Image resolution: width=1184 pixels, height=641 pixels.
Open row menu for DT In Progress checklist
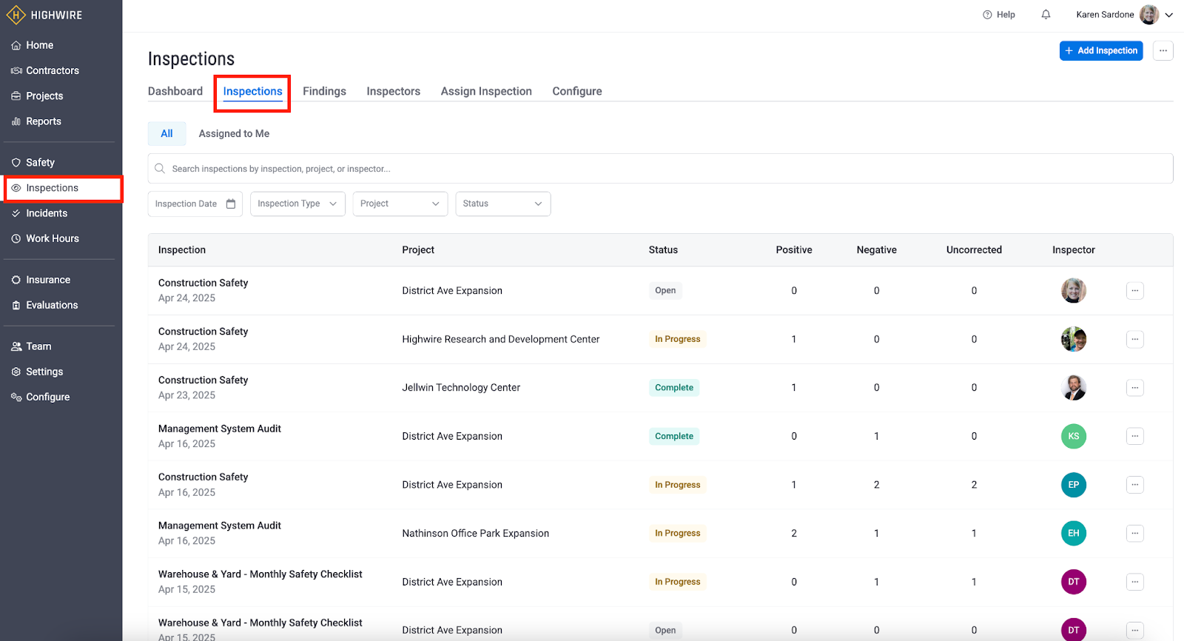1134,582
